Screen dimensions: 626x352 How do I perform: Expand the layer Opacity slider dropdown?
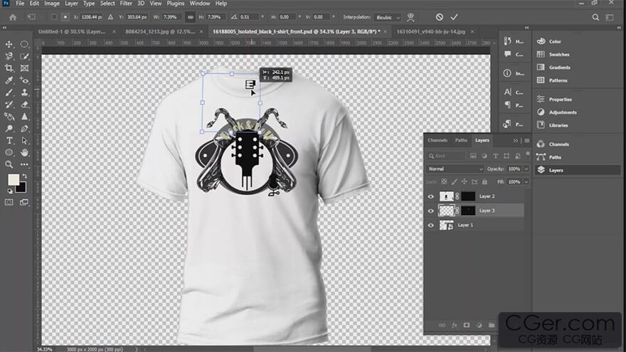[526, 169]
